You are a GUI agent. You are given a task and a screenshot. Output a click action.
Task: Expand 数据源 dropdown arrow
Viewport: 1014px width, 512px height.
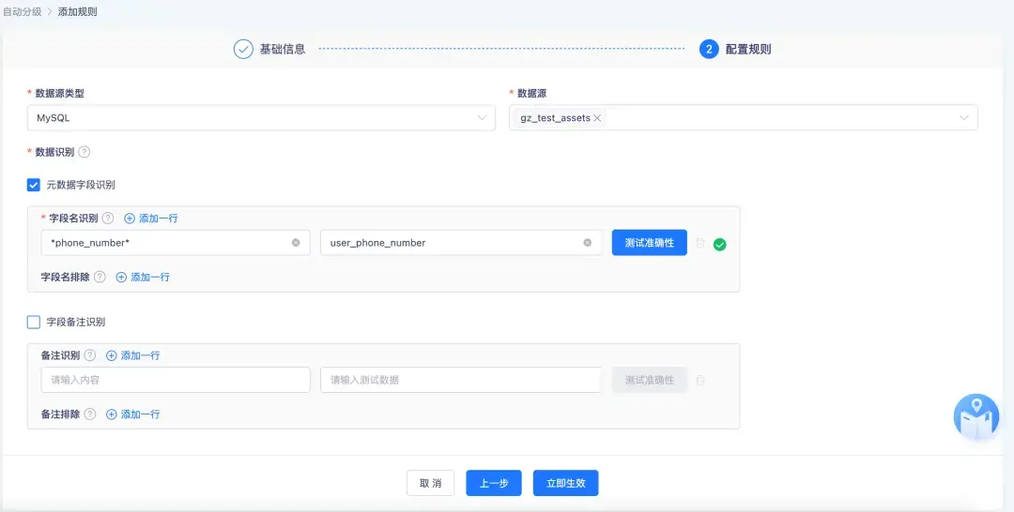click(x=964, y=118)
